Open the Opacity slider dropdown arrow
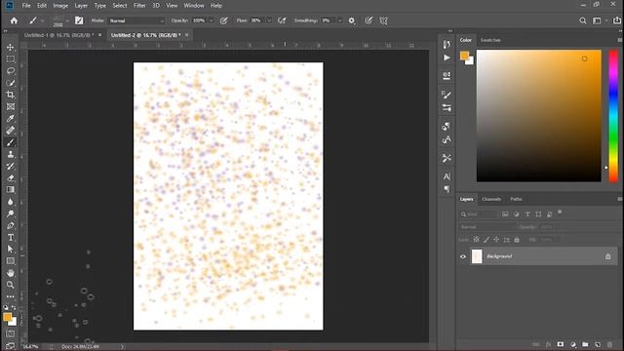 [211, 20]
